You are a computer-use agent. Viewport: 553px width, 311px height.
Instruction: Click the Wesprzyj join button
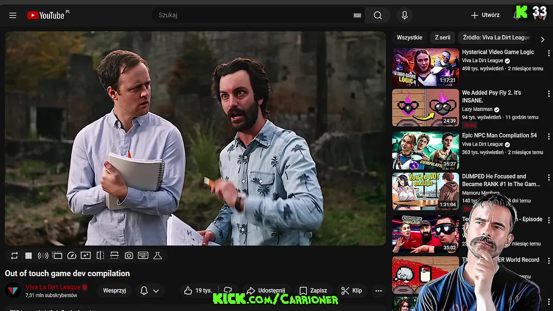point(114,291)
